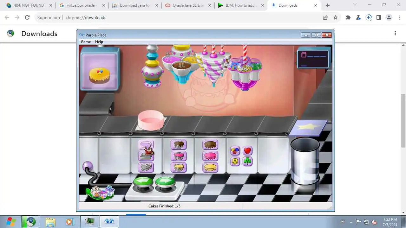Close the 404: NOT_FOUND tab
406x228 pixels.
click(x=50, y=5)
